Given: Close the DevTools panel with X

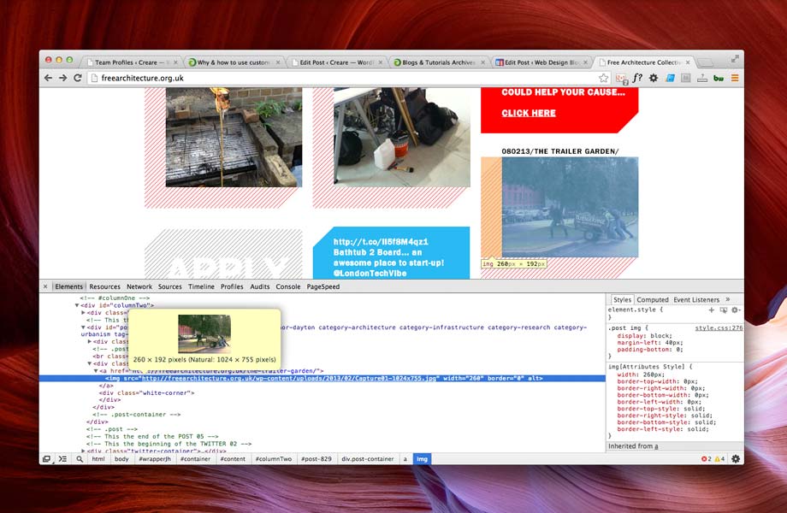Looking at the screenshot, I should (45, 286).
